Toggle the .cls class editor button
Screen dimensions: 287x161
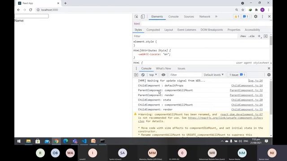[252, 36]
